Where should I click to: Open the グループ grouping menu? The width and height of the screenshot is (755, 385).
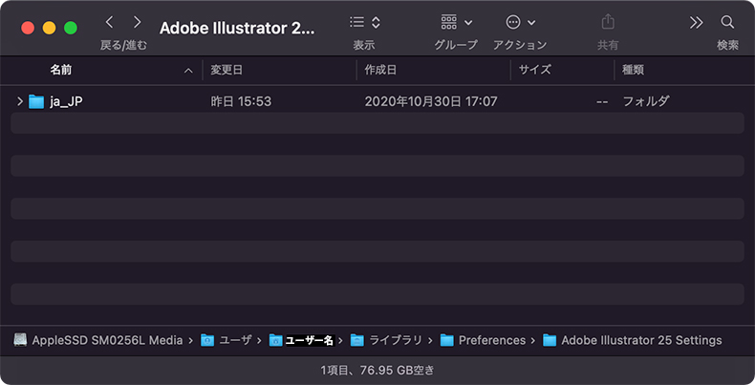coord(457,22)
